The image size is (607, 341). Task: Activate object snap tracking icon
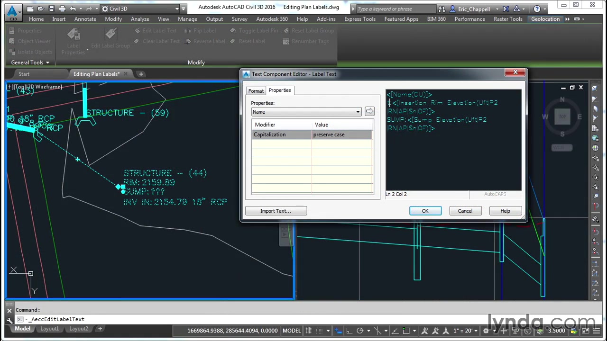click(x=395, y=330)
